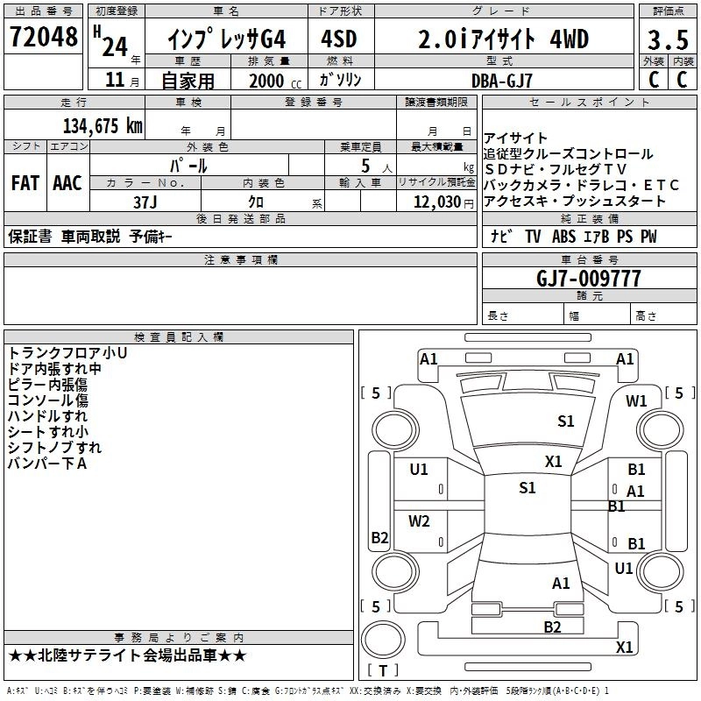Click the W2 damage marker on the car diagram

coord(419,521)
